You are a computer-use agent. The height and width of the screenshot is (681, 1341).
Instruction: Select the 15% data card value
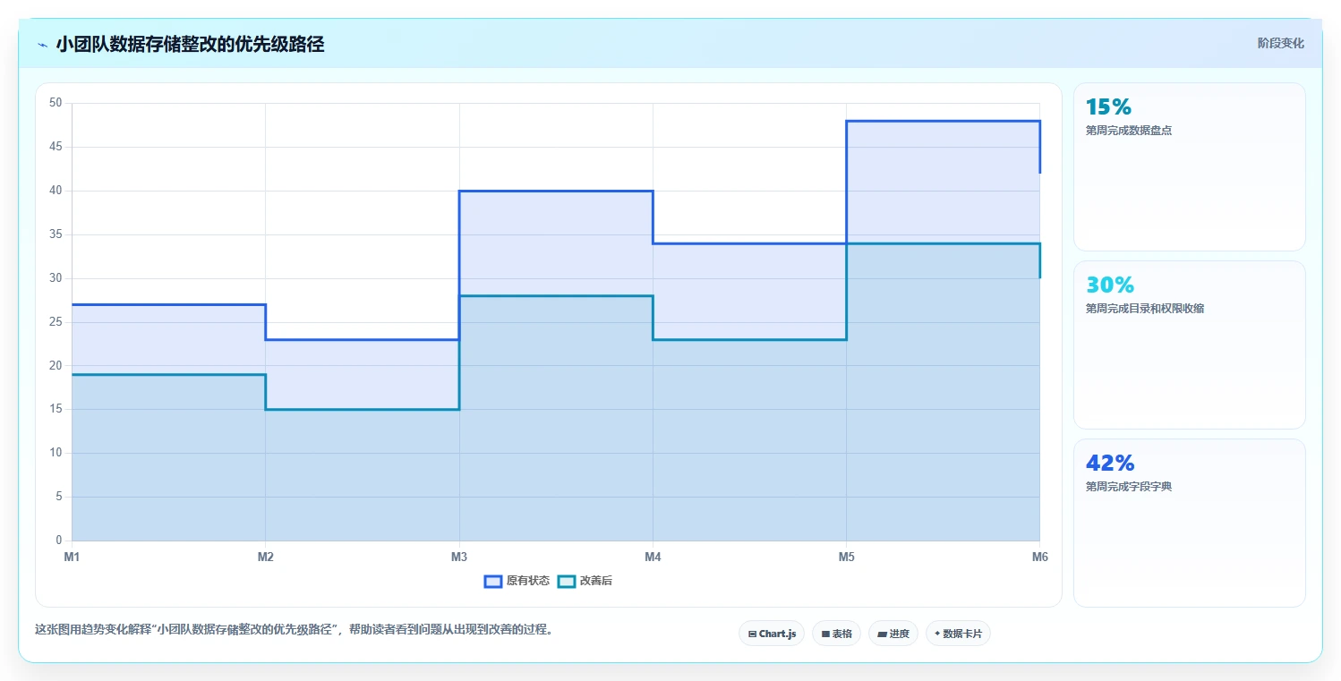[x=1108, y=106]
